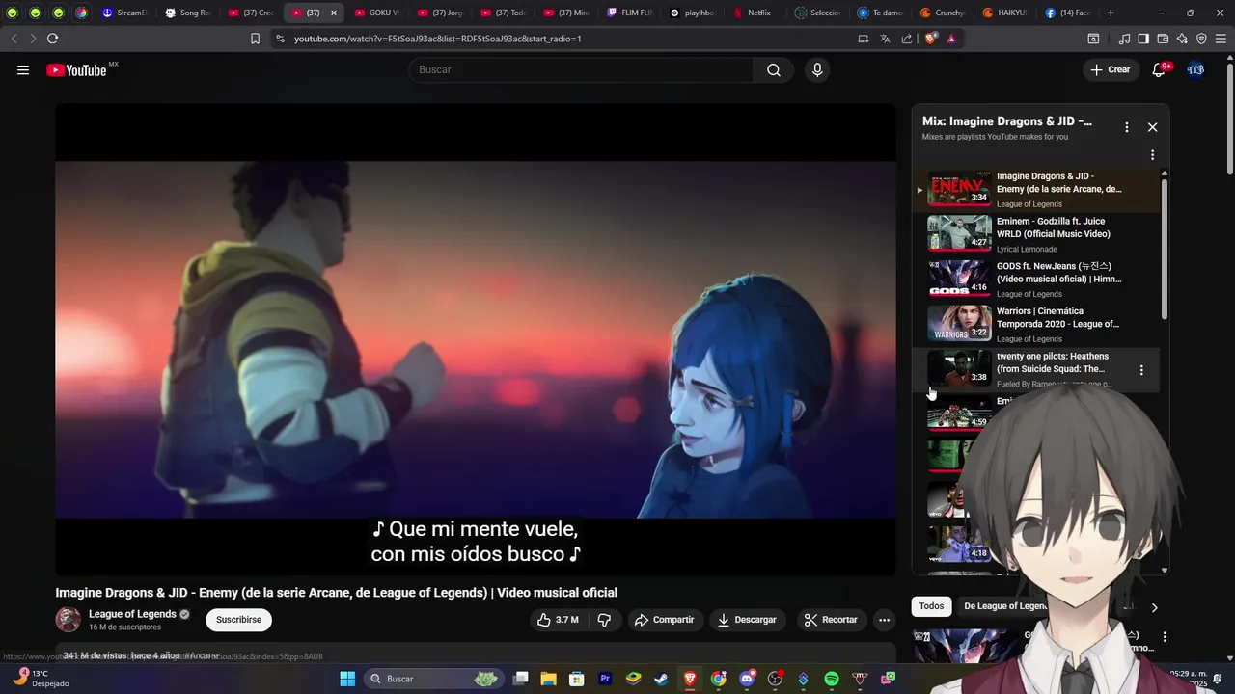Switch to the play.hbo tab

(x=692, y=13)
